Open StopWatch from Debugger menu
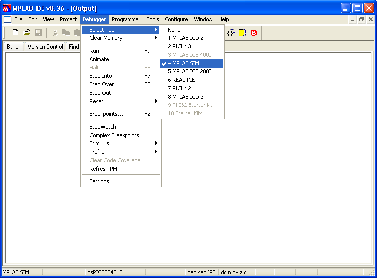Image resolution: width=377 pixels, height=278 pixels. coord(120,127)
